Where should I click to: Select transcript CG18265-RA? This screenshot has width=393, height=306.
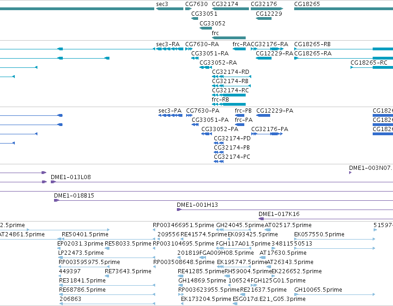tap(344, 58)
